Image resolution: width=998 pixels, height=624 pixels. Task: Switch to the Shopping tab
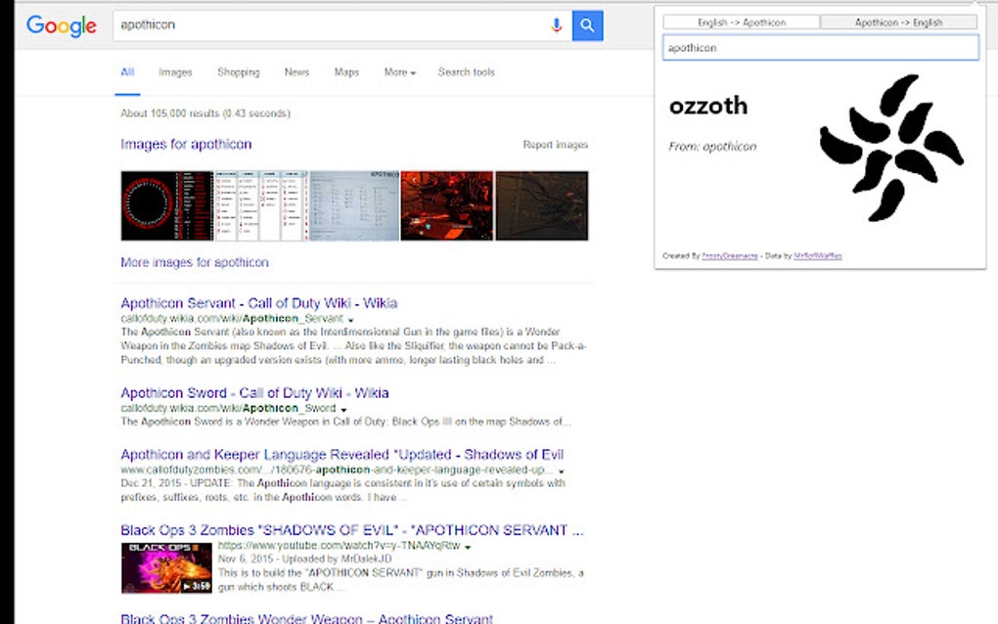coord(238,71)
